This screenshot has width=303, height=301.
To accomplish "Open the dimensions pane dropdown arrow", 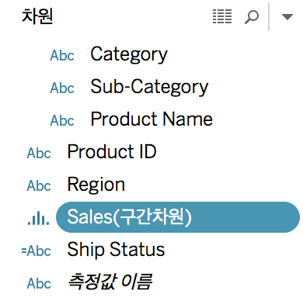I will point(287,17).
